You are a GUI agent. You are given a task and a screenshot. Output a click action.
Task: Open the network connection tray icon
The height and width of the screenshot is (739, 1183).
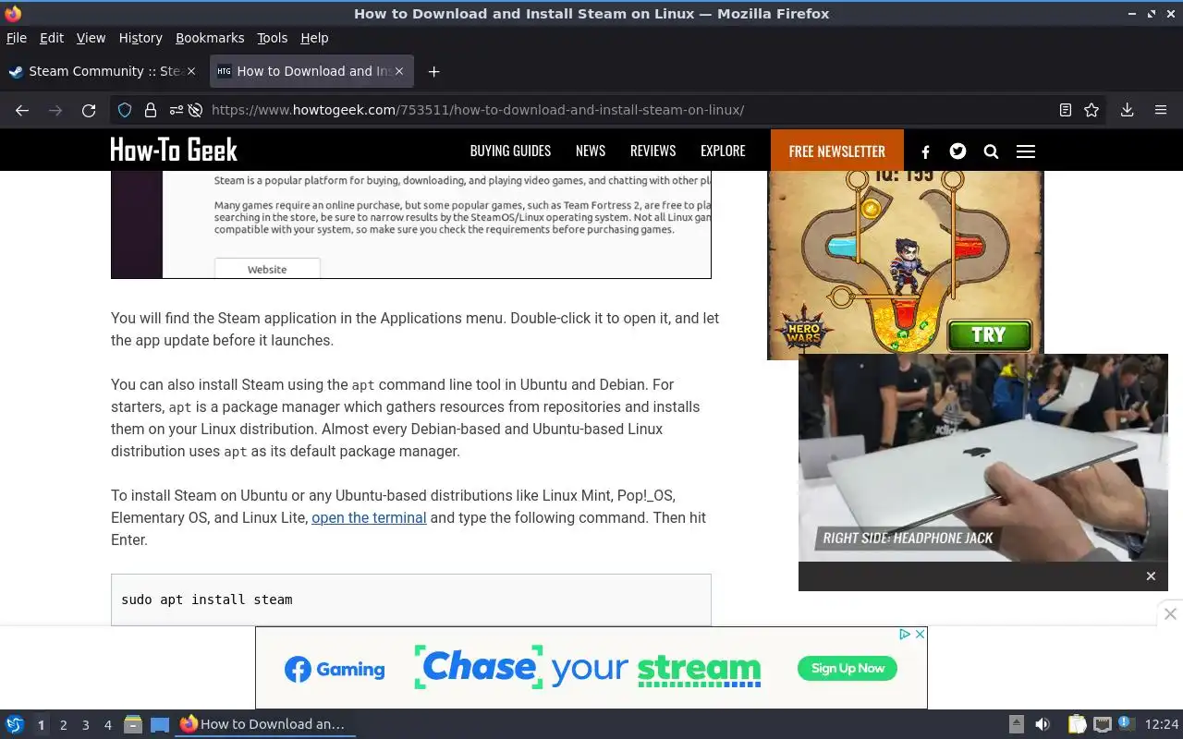point(1102,725)
